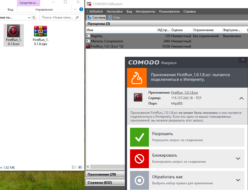Click the orange firewall flame icon
The image size is (248, 190).
tap(137, 78)
